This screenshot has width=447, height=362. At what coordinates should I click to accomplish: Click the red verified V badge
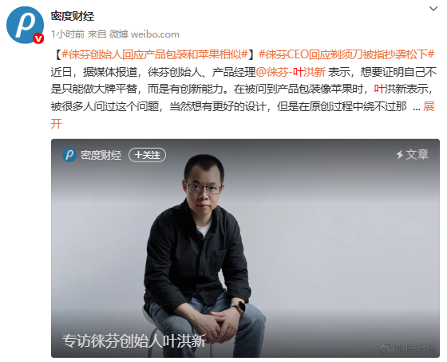[x=38, y=38]
